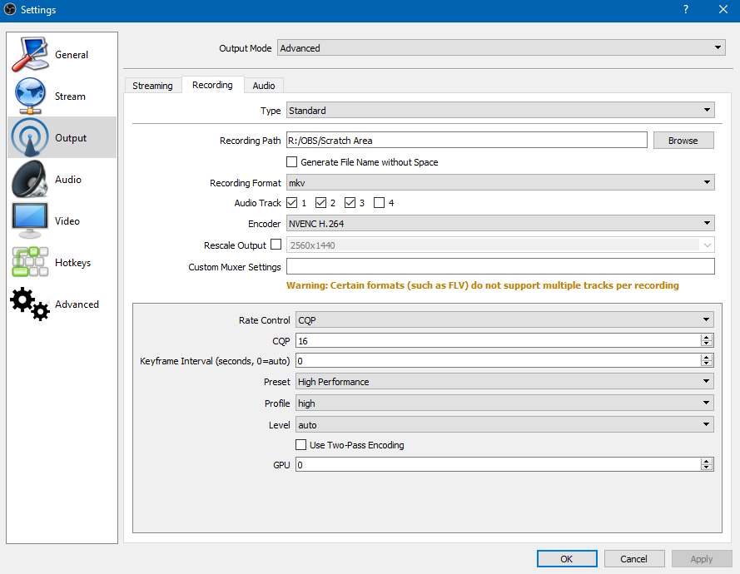Click the Advanced gears icon

30,304
